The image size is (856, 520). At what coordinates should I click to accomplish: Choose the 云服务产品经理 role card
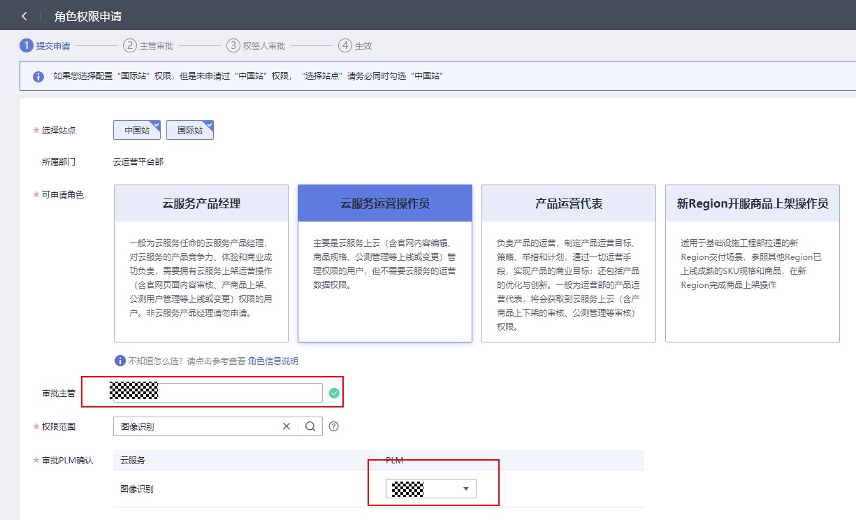(x=201, y=263)
